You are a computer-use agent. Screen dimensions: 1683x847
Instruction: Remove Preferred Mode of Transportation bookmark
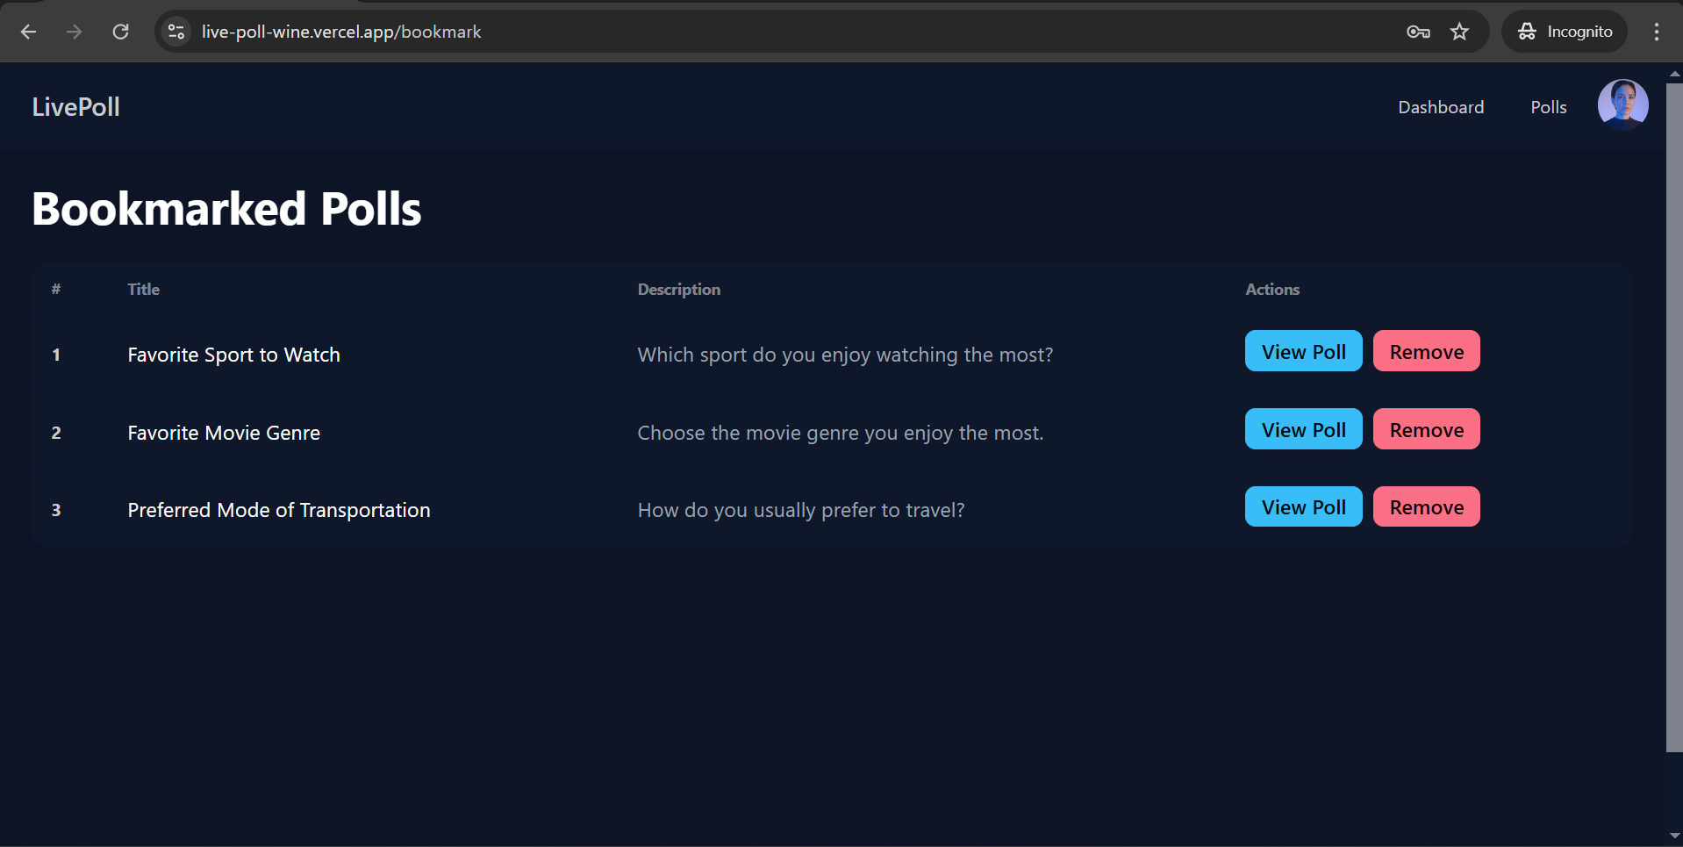click(x=1426, y=507)
